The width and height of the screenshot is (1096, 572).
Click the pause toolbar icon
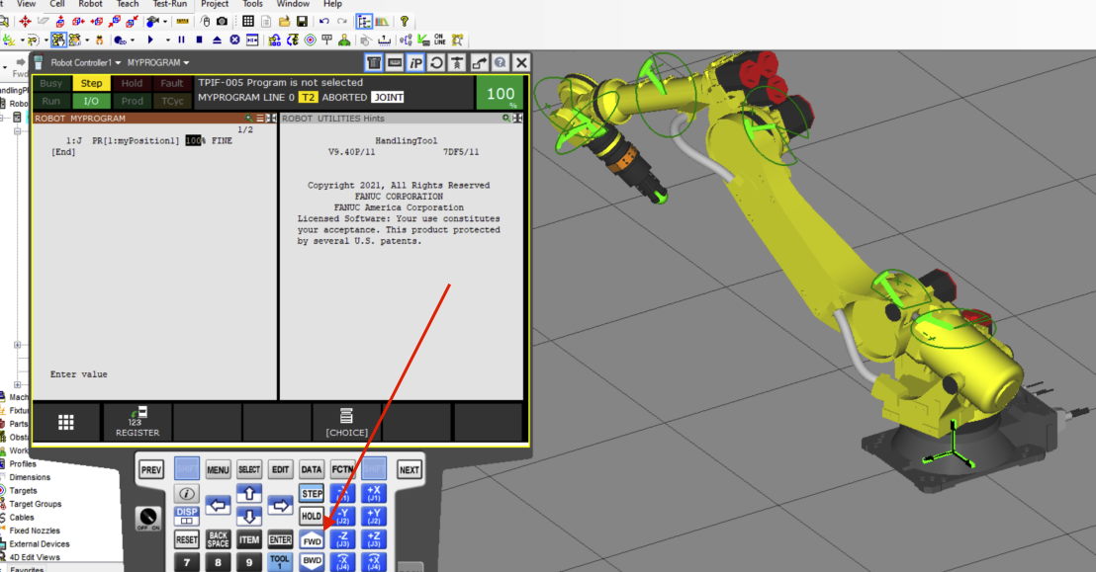(182, 41)
